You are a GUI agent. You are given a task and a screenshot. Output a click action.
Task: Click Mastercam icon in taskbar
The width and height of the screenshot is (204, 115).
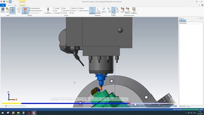pos(34,113)
